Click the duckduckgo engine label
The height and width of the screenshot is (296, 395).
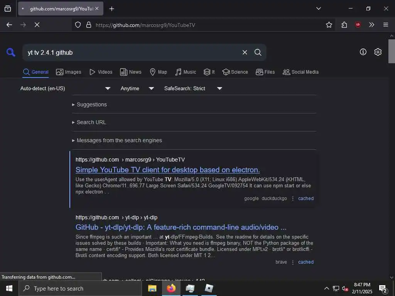274,198
